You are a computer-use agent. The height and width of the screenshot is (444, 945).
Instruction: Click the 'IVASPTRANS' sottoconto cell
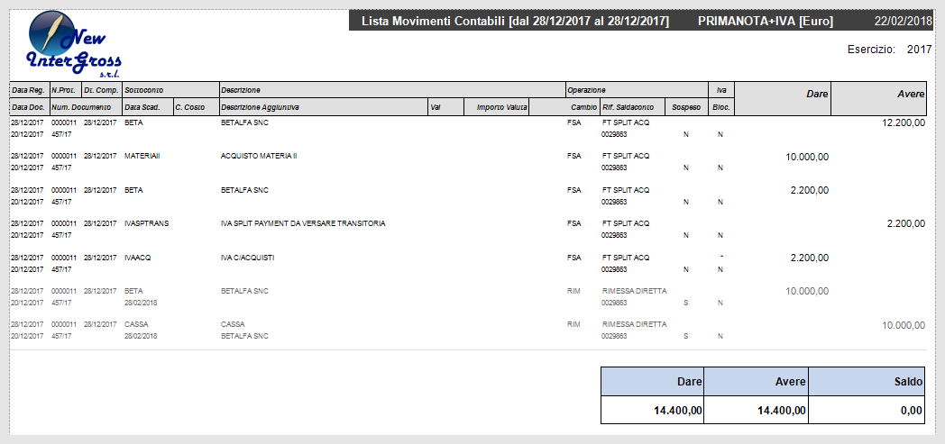146,223
